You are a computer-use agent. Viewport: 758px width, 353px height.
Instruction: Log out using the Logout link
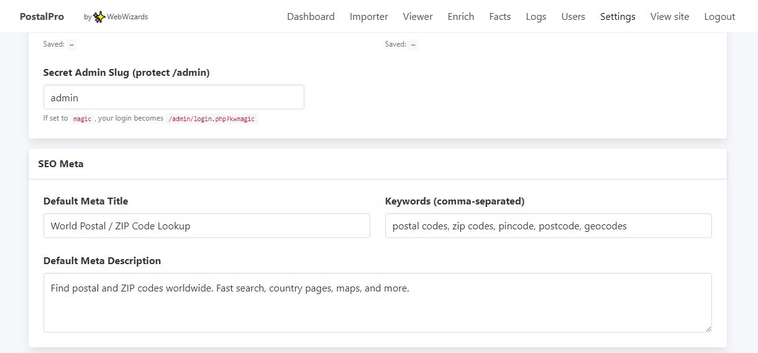coord(719,17)
